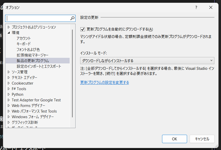221x150 pixels.
Task: Expand the Python node
Action: 9,94
